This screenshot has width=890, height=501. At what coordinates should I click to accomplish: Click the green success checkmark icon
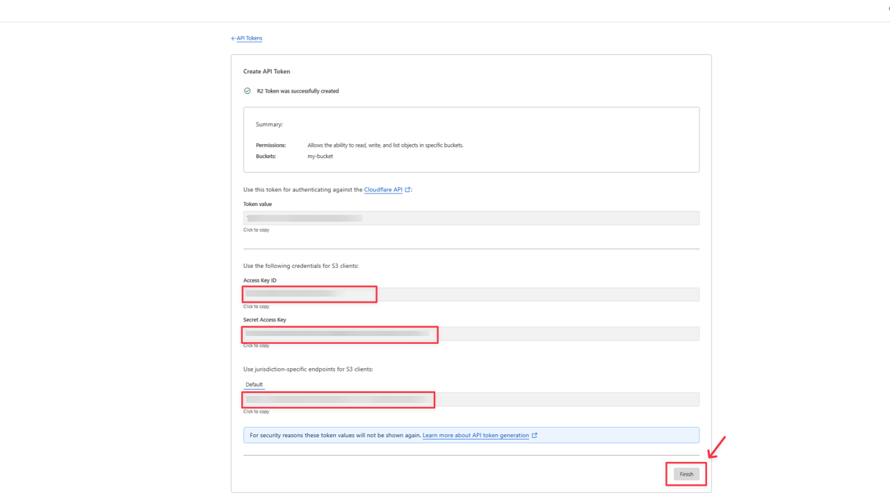(x=247, y=90)
